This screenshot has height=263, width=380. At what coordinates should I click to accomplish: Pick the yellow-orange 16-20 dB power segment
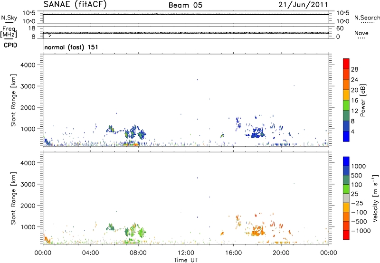pyautogui.click(x=346, y=95)
